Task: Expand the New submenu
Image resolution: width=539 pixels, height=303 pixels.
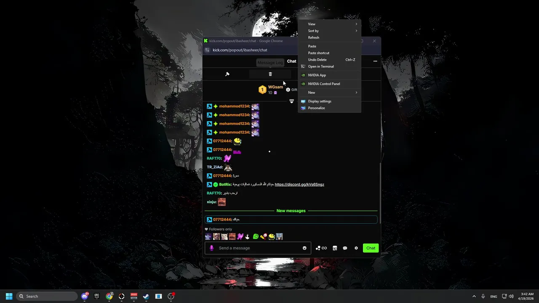Action: pyautogui.click(x=329, y=93)
